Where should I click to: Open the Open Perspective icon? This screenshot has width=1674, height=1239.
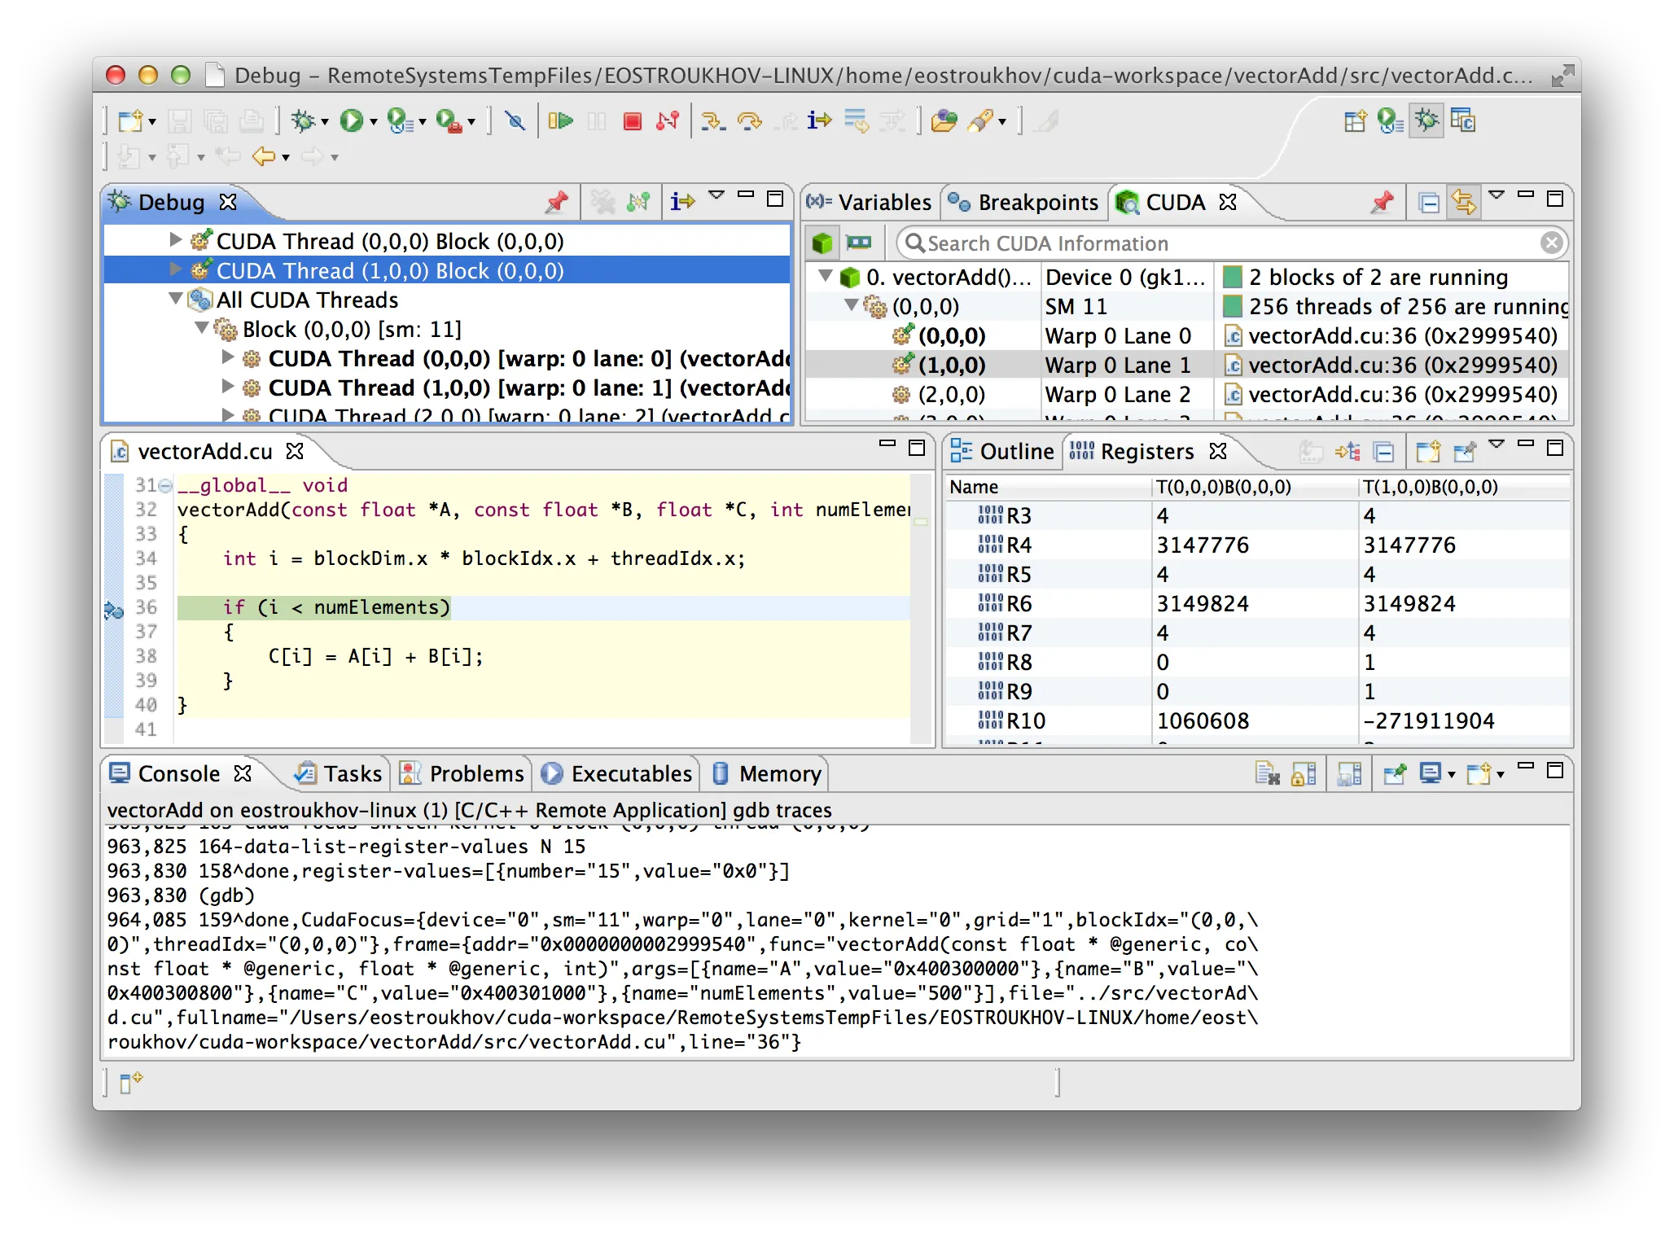click(1356, 121)
